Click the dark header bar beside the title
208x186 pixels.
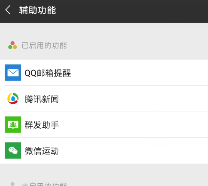[x=133, y=11]
